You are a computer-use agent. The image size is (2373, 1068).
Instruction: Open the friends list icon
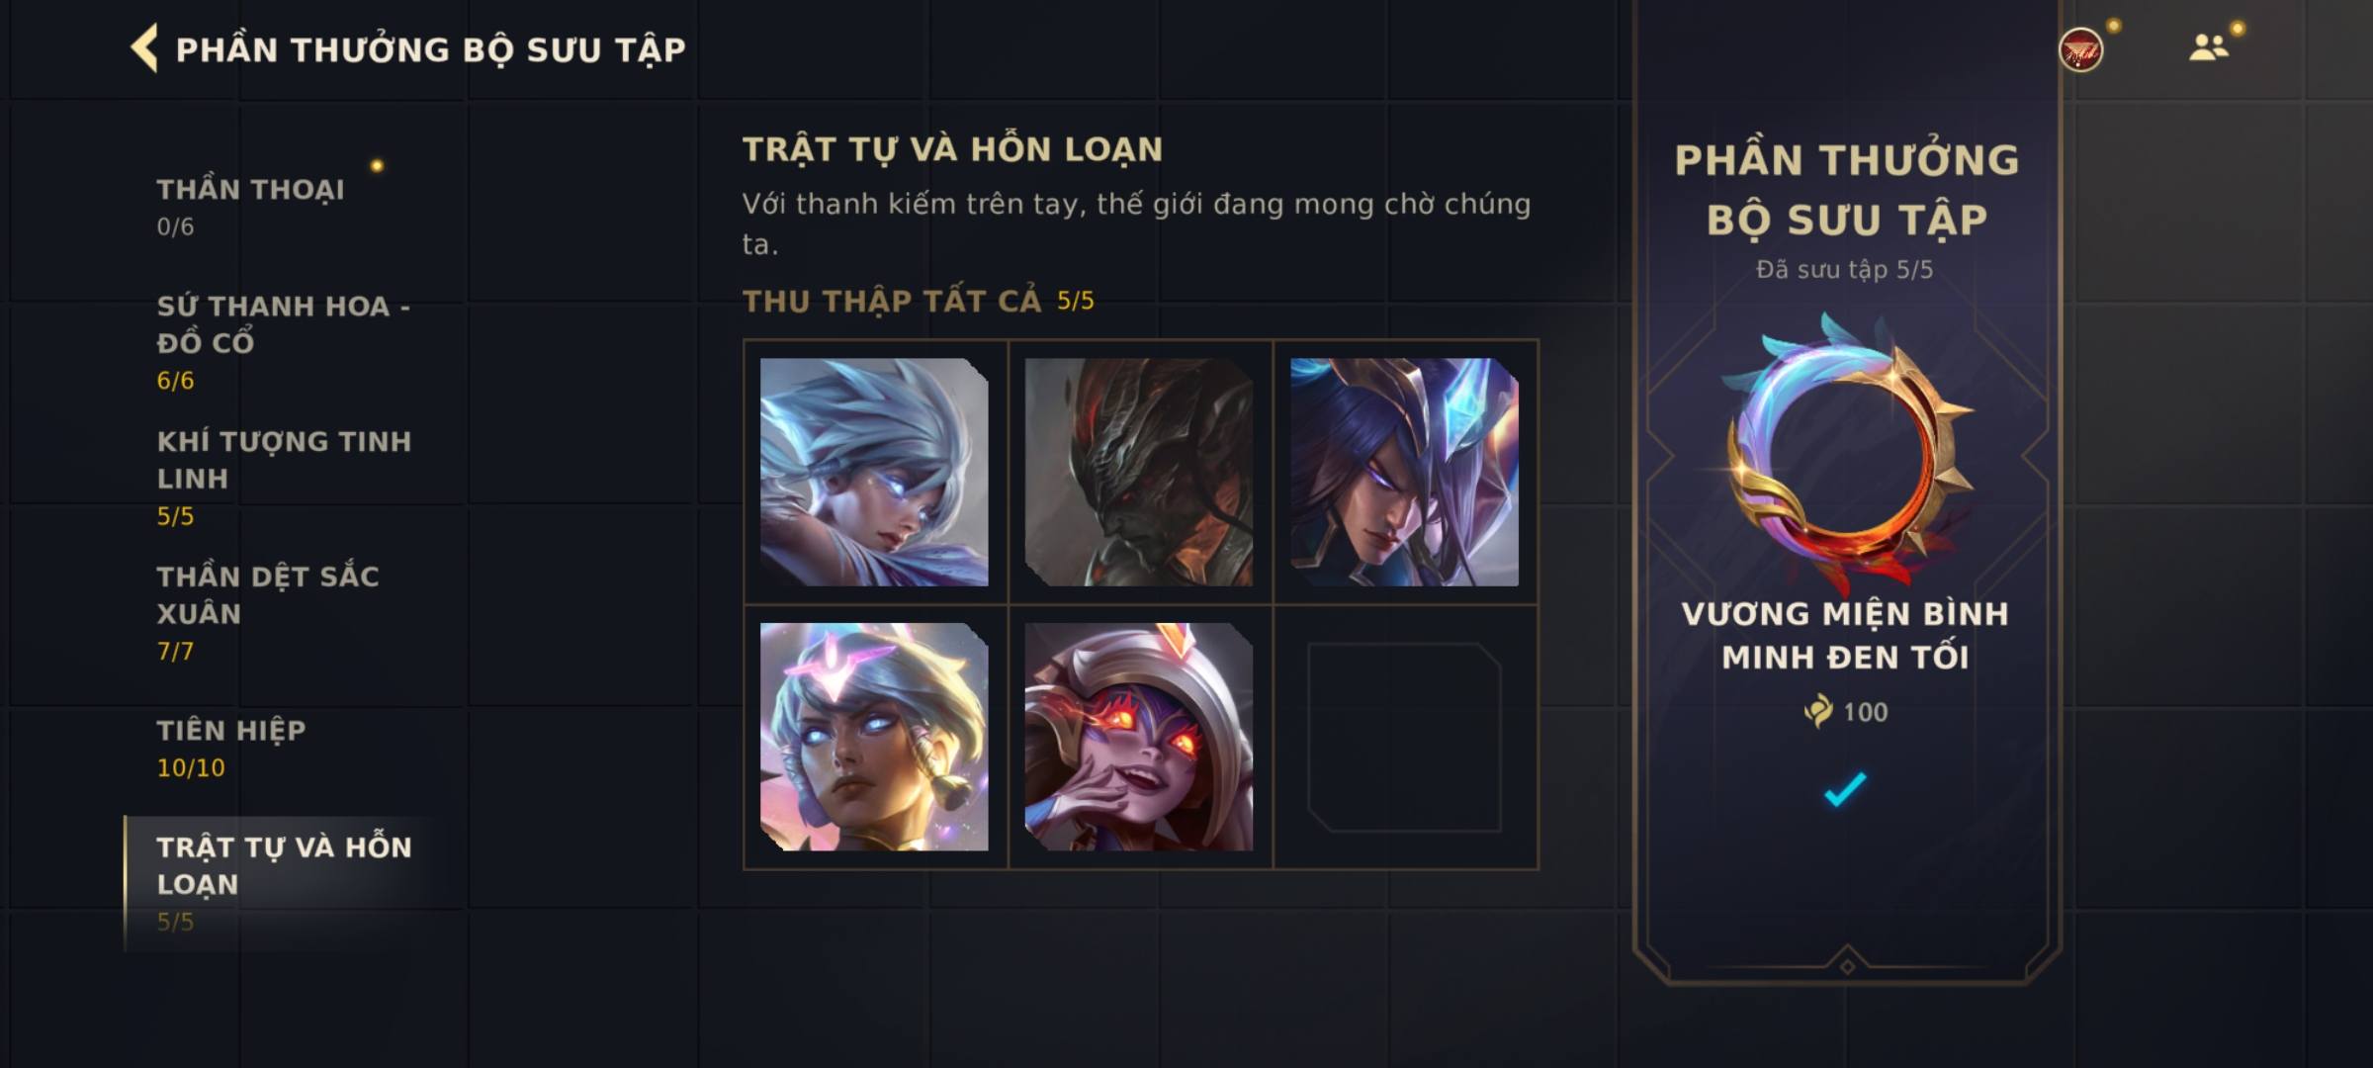[2208, 47]
